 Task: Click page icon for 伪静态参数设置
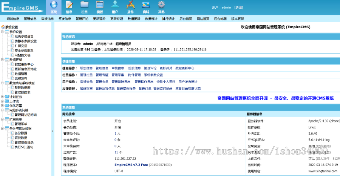click(x=12, y=41)
